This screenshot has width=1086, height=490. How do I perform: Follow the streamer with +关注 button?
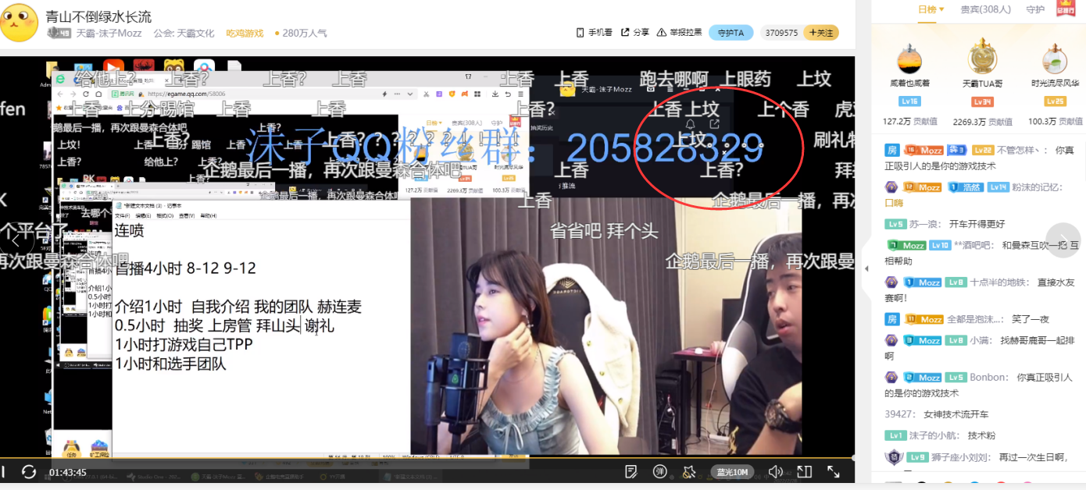pos(821,33)
